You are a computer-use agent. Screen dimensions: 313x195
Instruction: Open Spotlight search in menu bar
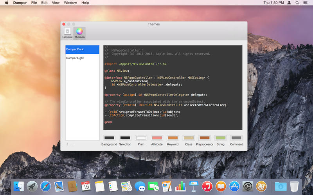click(297, 3)
